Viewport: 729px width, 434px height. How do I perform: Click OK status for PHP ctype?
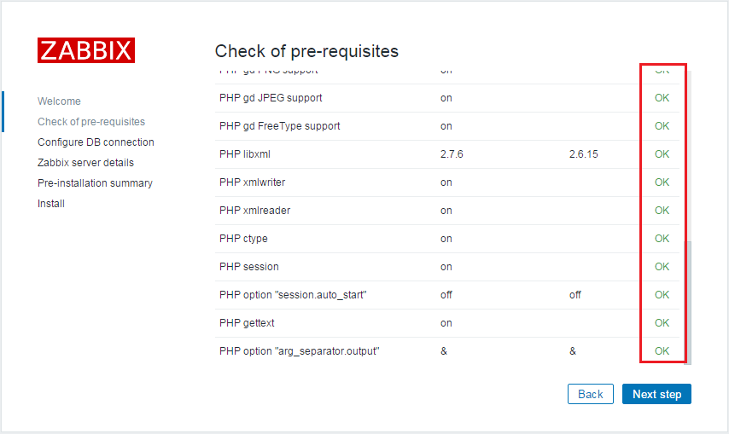point(662,239)
